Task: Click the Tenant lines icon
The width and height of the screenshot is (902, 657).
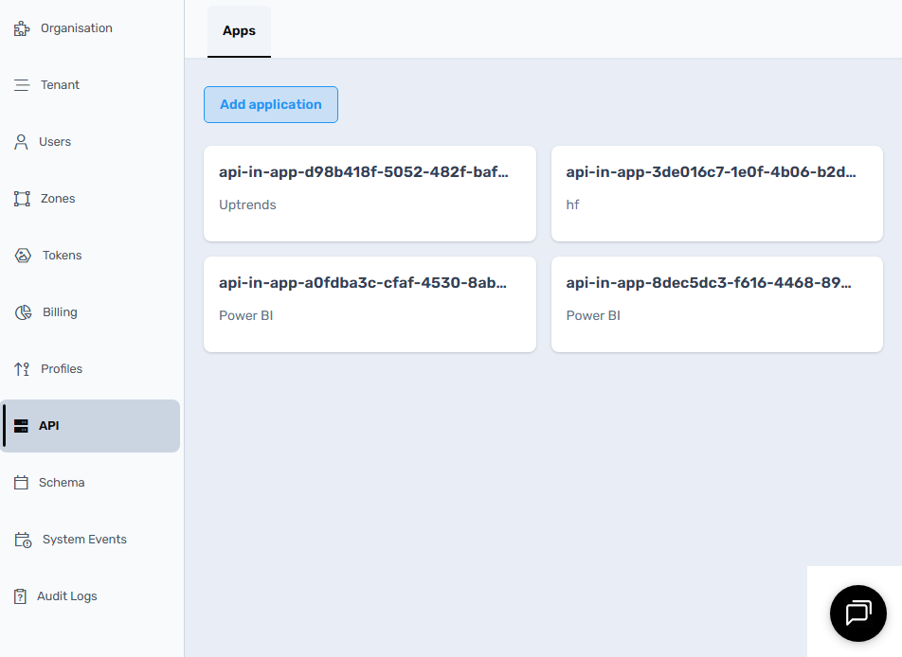Action: [x=22, y=85]
